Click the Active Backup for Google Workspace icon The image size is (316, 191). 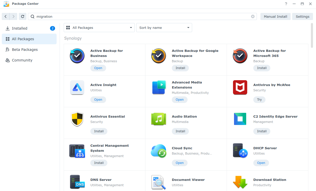pyautogui.click(x=159, y=56)
